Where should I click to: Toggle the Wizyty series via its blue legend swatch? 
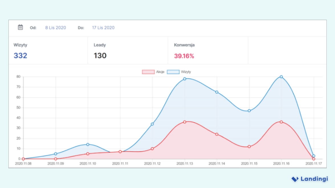[173, 72]
